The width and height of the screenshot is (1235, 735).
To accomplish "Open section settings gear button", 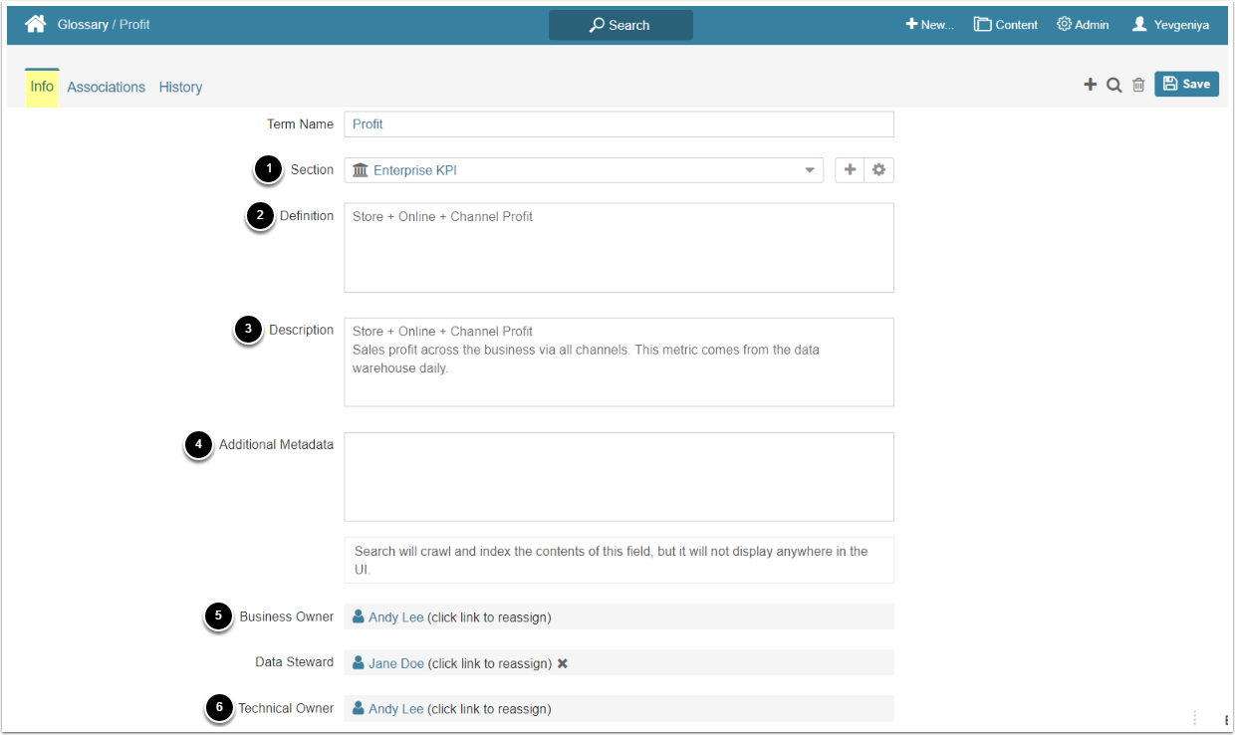I will (878, 170).
